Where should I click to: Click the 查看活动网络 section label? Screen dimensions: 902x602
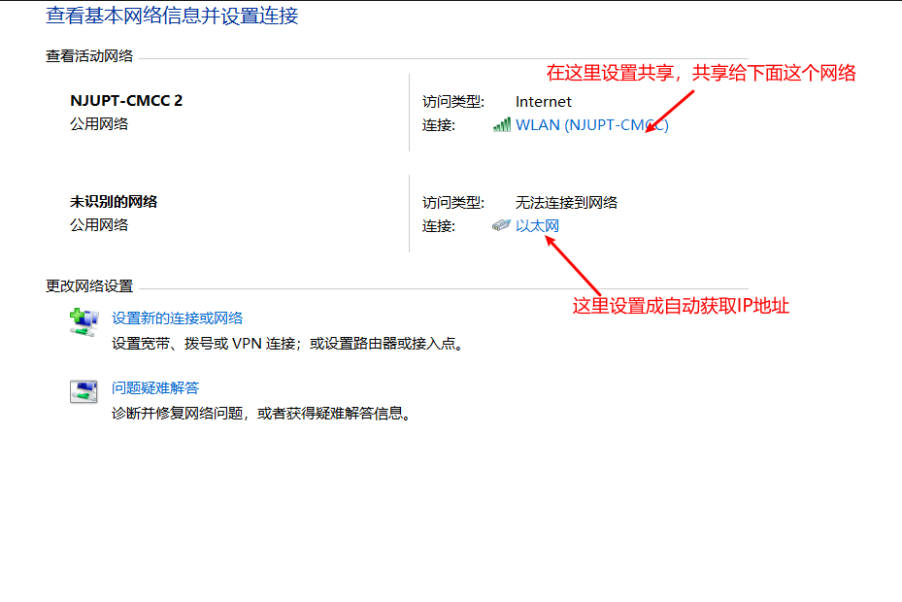click(x=89, y=55)
